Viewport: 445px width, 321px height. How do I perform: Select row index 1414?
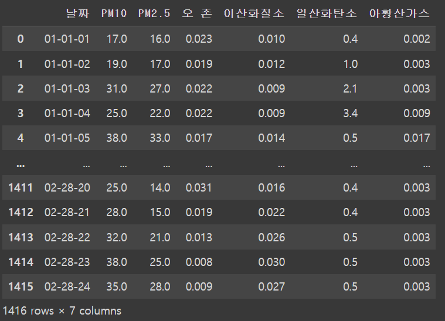coord(21,262)
